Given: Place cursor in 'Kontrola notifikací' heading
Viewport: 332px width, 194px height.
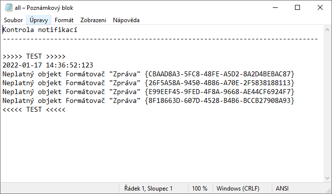Looking at the screenshot, I should coord(40,30).
